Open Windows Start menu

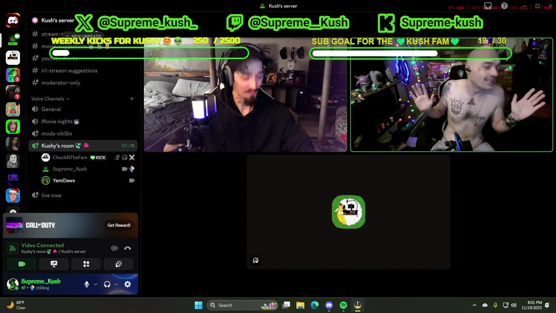(x=199, y=305)
